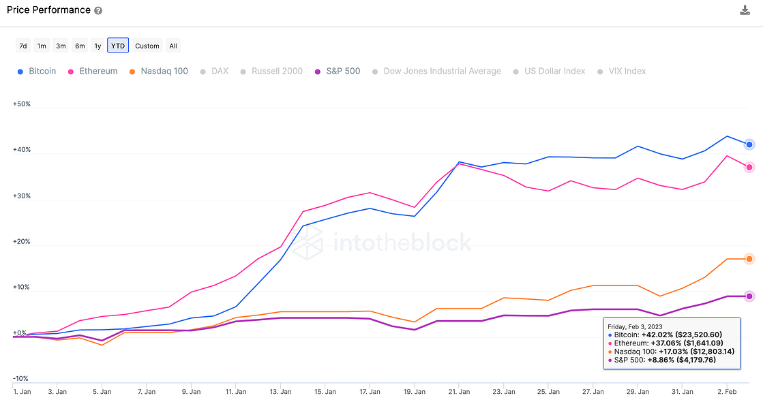
Task: Select the 6m time range
Action: coord(80,46)
